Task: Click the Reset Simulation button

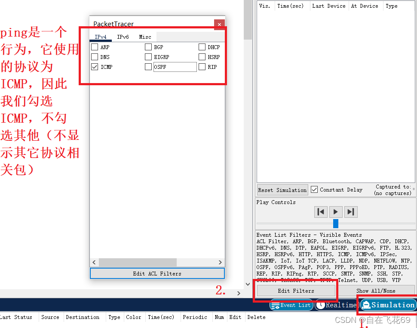Action: [x=282, y=190]
